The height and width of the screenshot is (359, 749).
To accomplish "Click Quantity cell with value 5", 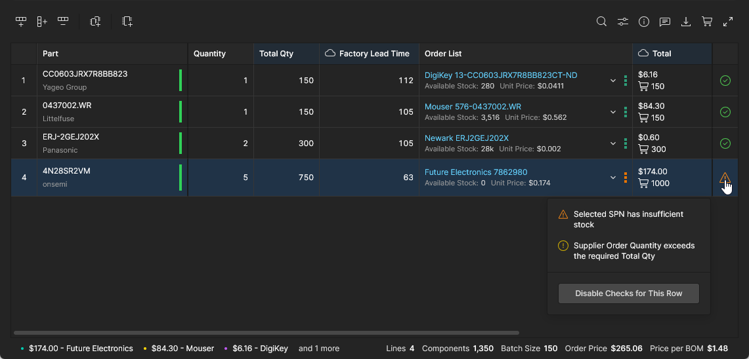I will 221,178.
